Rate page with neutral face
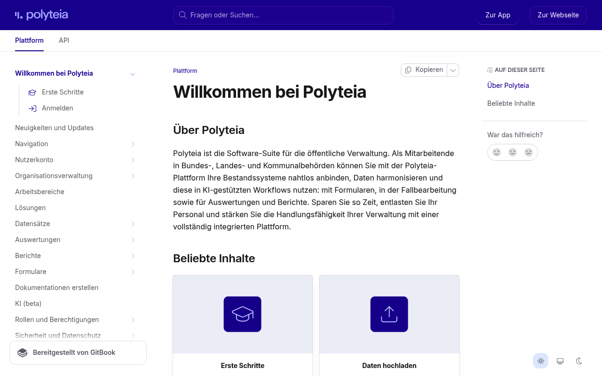This screenshot has width=602, height=376. click(x=513, y=152)
